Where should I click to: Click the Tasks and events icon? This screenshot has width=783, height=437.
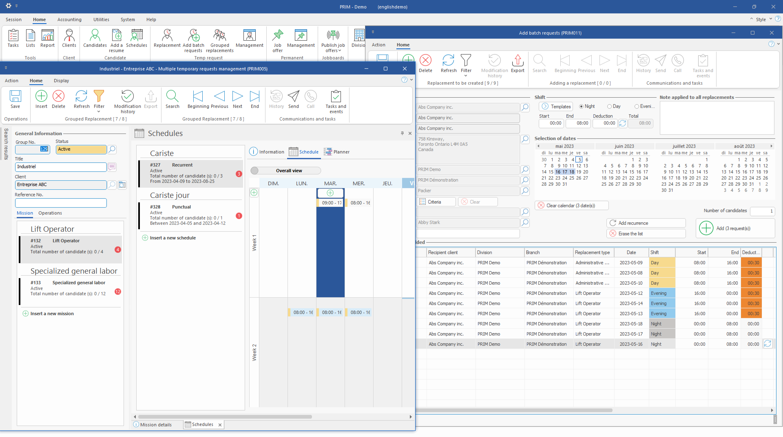coord(335,101)
